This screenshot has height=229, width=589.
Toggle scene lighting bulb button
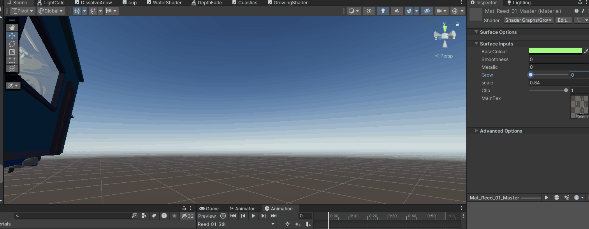pos(383,11)
